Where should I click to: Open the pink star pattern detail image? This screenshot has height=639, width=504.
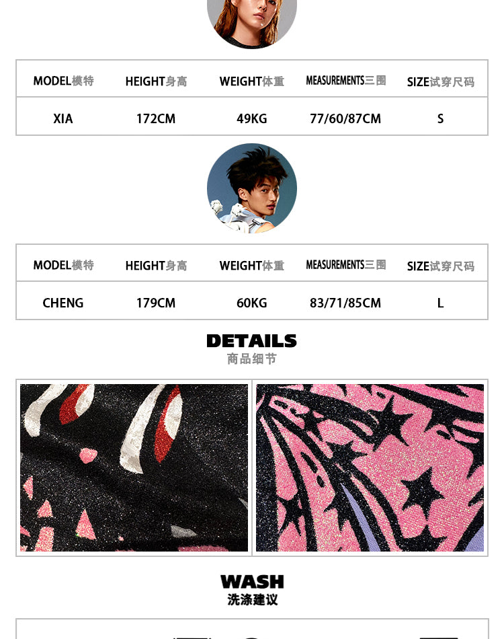pos(370,467)
